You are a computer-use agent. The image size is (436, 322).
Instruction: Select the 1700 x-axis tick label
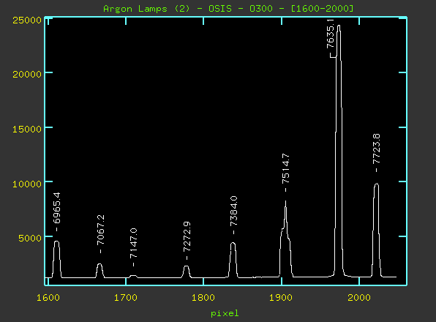pos(126,298)
